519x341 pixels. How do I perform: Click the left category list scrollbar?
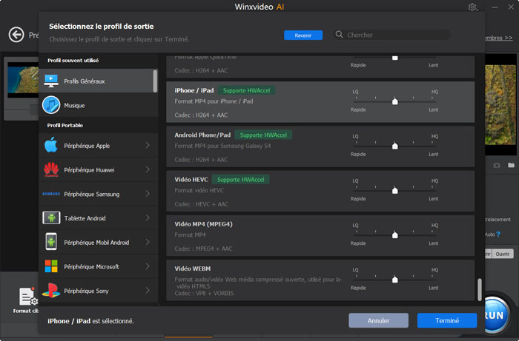tap(155, 81)
